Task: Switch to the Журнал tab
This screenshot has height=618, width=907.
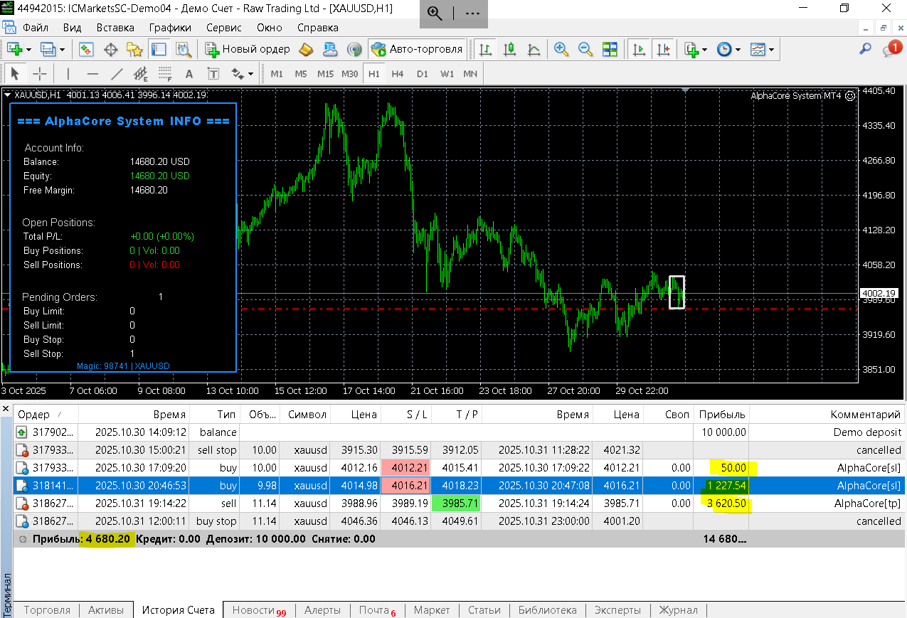Action: tap(678, 610)
